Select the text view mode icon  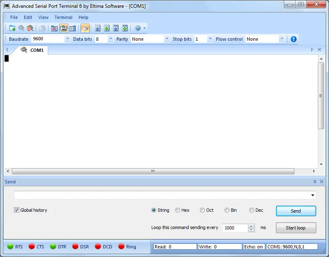54,28
